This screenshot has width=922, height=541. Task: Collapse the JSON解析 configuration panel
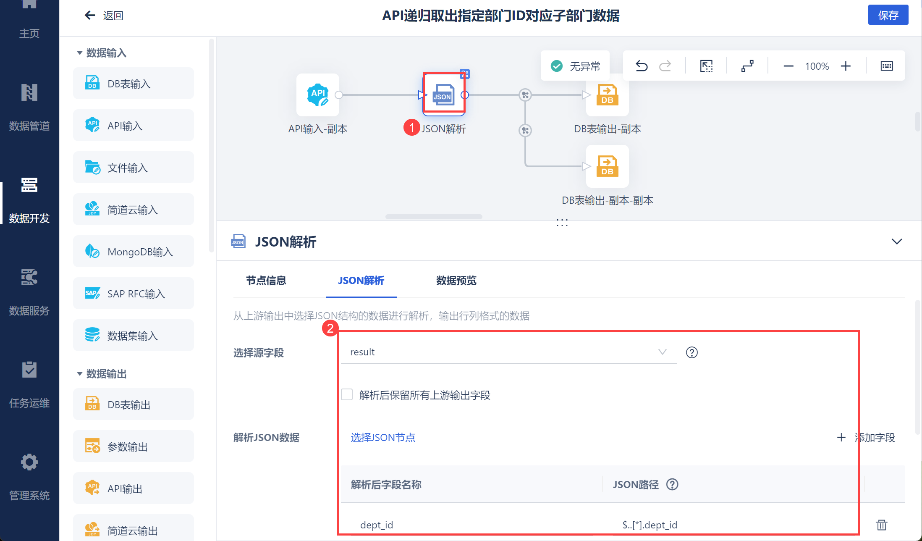tap(896, 242)
